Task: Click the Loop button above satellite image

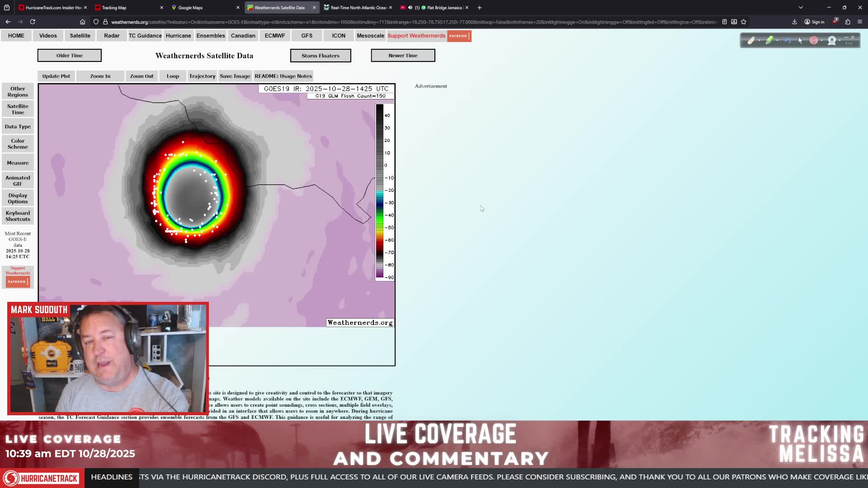Action: 173,76
